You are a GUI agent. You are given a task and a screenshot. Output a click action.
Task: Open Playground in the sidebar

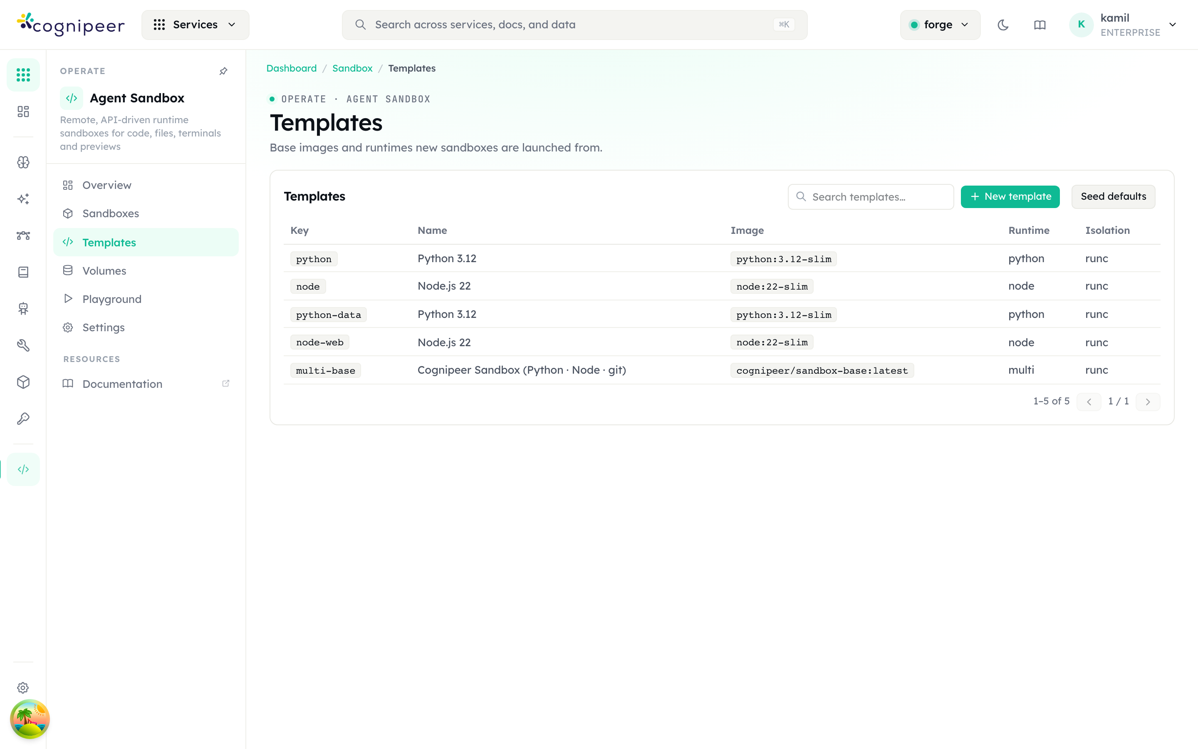point(146,299)
